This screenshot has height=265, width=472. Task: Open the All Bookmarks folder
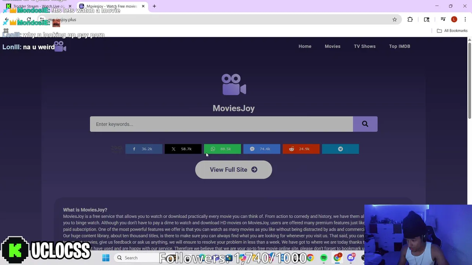452,31
